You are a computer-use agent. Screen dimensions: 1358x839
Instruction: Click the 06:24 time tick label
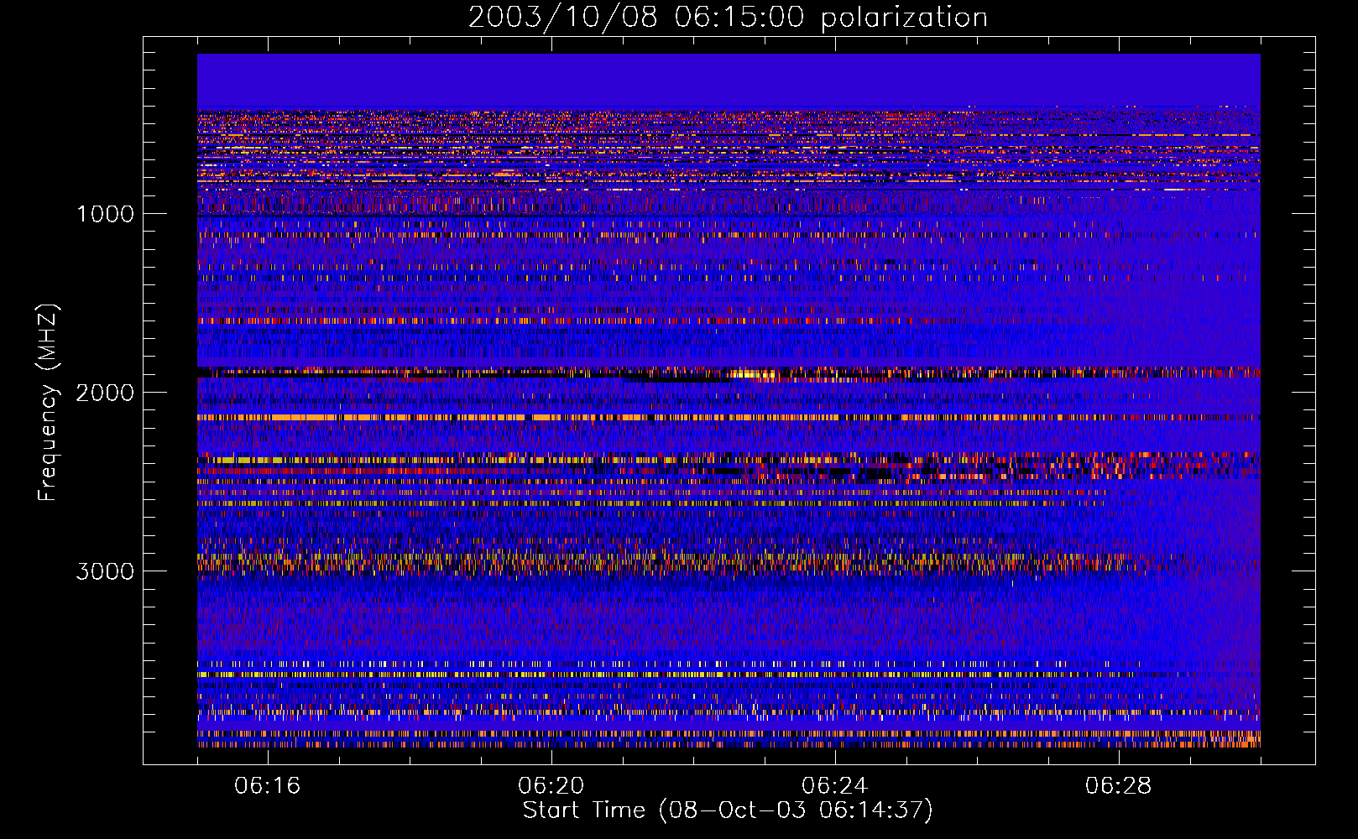point(835,785)
